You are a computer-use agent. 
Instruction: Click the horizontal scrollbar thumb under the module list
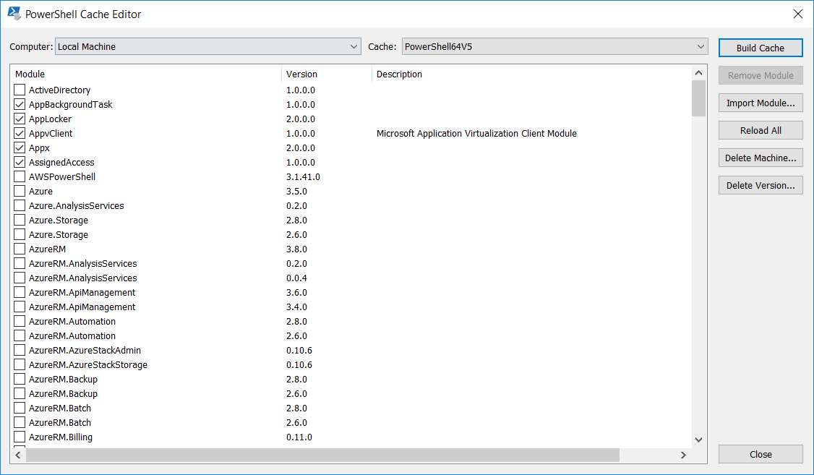(x=322, y=455)
